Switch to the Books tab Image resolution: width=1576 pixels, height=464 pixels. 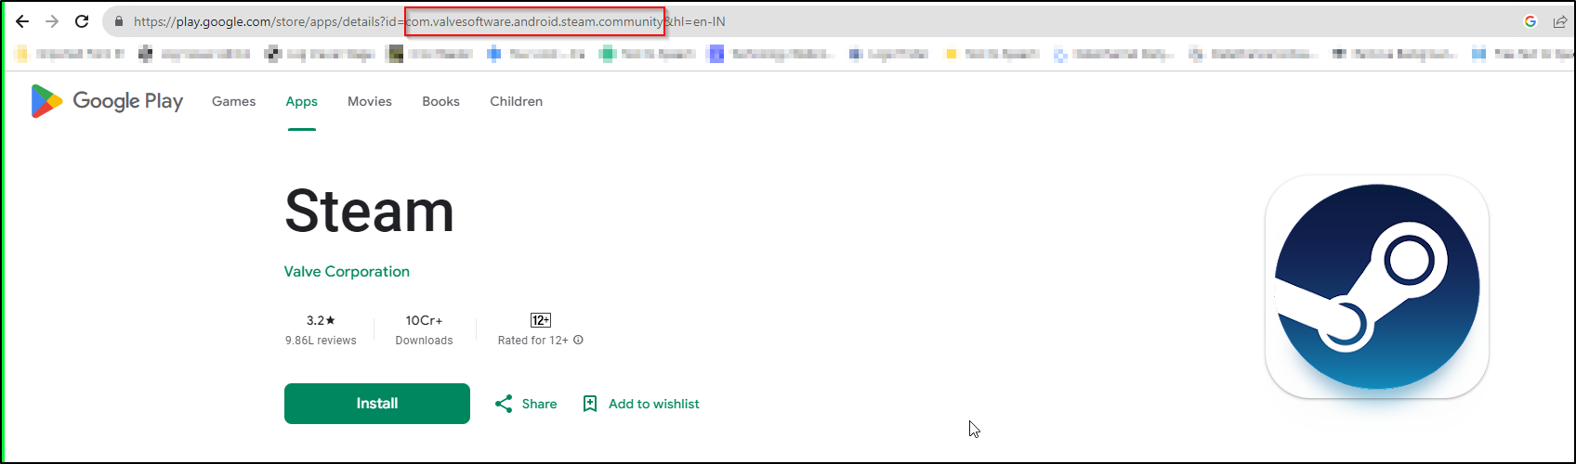(440, 101)
